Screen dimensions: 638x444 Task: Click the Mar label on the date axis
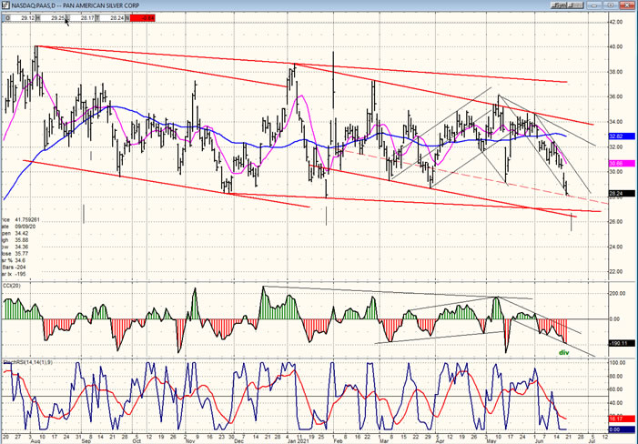click(x=384, y=440)
